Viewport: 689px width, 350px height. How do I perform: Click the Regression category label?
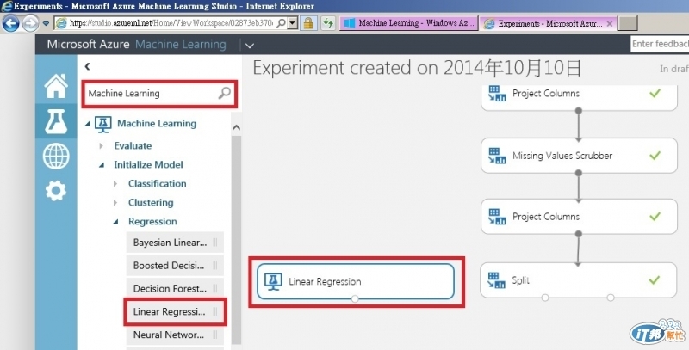pyautogui.click(x=152, y=222)
